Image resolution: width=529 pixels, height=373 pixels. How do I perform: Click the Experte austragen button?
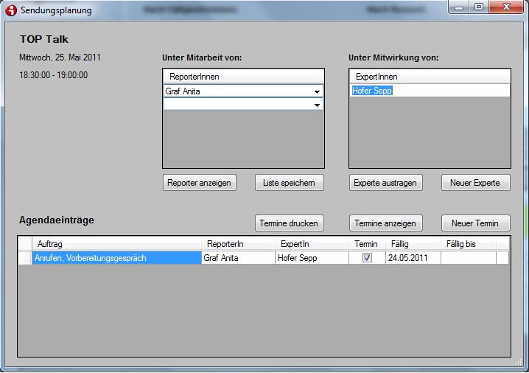click(x=385, y=183)
